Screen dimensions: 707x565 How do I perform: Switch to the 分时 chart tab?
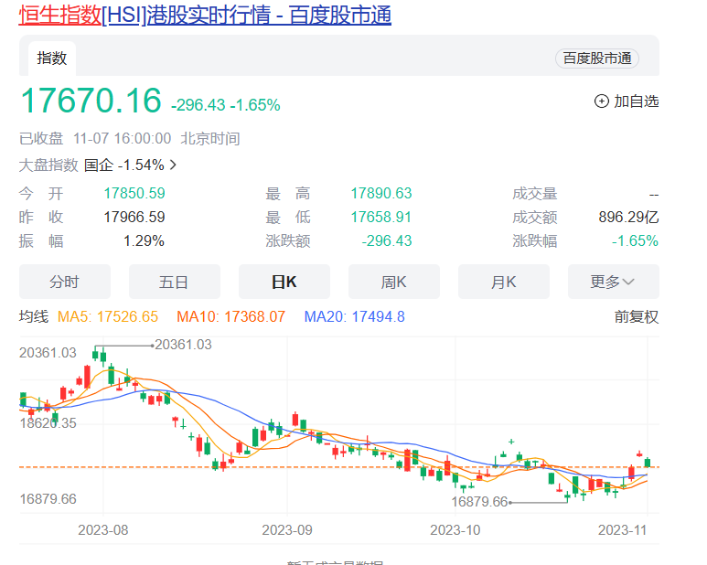[x=64, y=282]
